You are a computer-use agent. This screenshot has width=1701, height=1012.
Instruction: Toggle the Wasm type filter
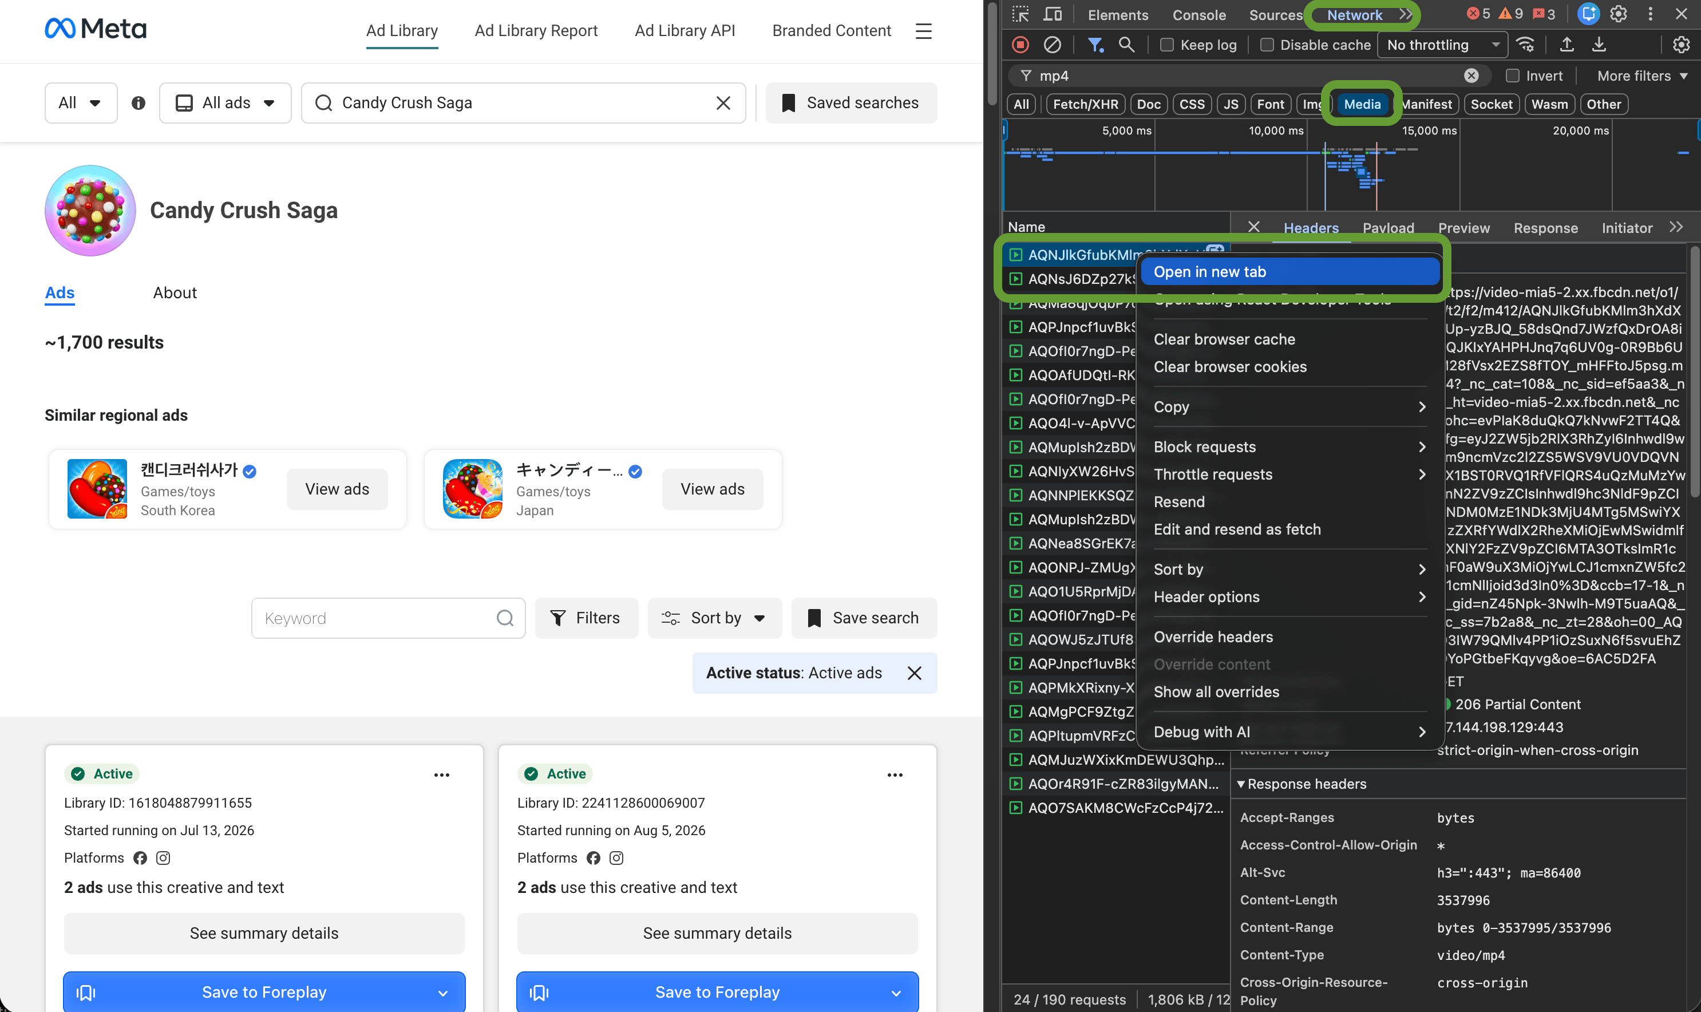coord(1549,104)
